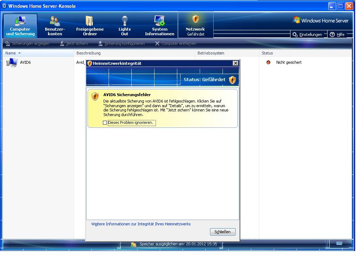Click the Lights Out lightbulb icon
This screenshot has width=356, height=267.
click(x=125, y=21)
